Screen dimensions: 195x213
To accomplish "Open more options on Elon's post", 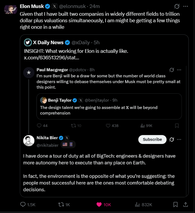I will (x=186, y=6).
